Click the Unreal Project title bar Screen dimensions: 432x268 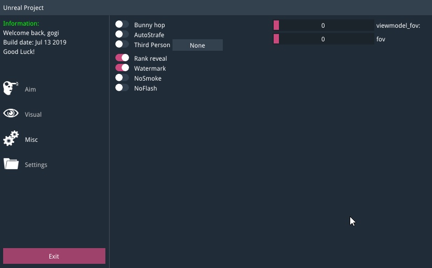216,7
